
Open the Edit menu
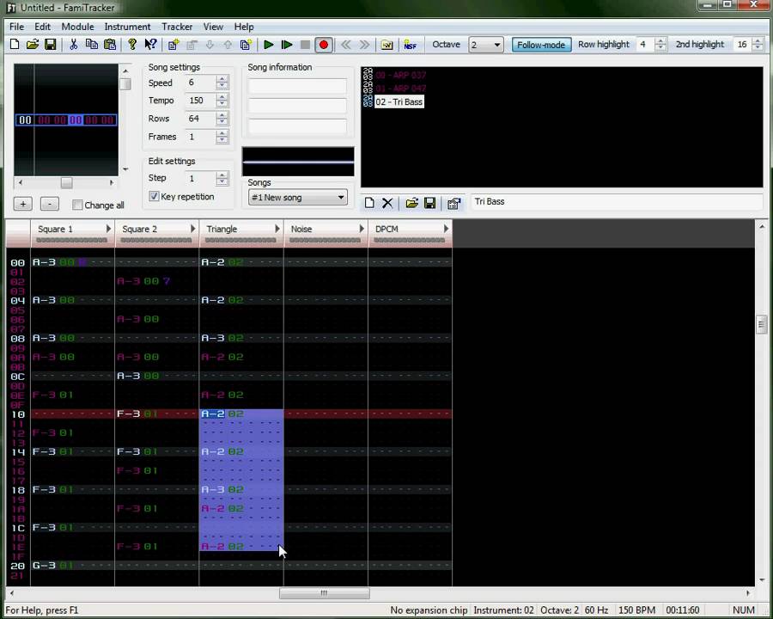(x=42, y=27)
